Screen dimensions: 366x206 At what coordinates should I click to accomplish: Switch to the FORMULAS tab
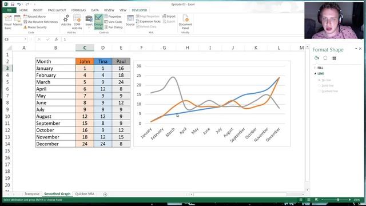(78, 10)
